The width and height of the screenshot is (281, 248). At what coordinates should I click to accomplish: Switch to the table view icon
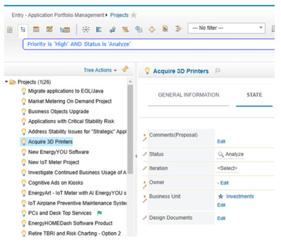[x=36, y=30]
